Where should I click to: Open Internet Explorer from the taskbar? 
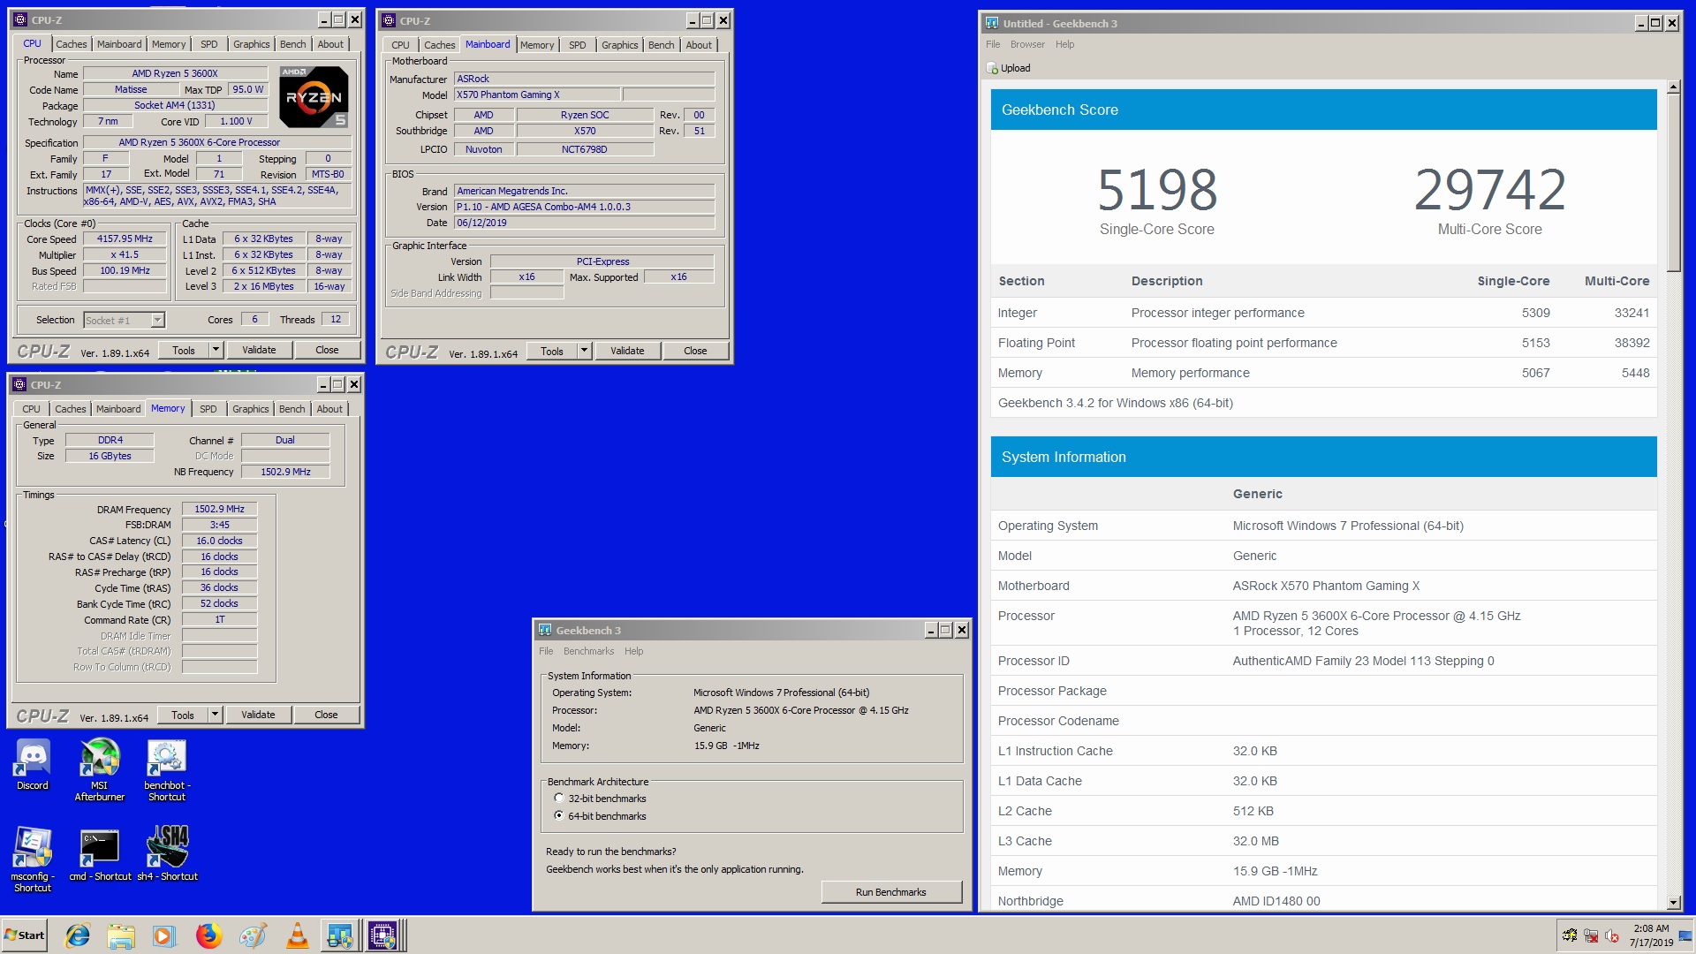click(x=78, y=935)
